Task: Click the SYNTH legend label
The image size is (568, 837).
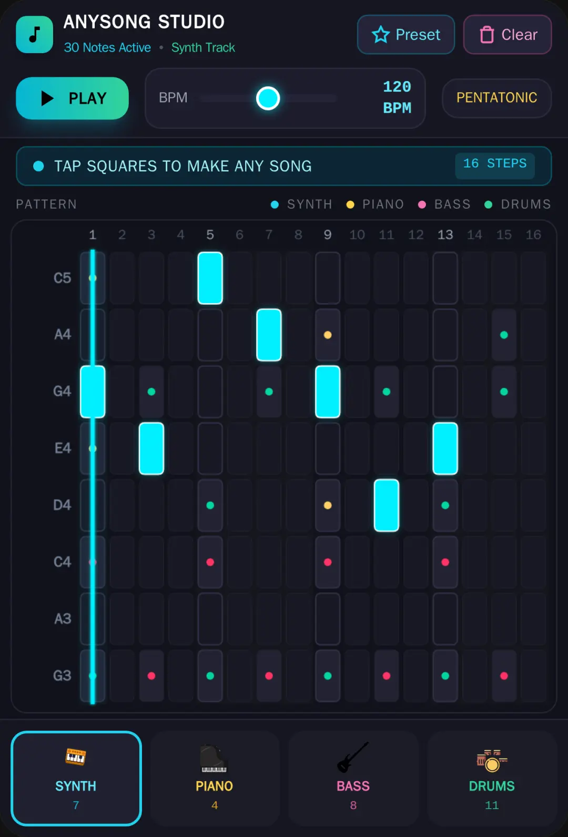Action: coord(310,204)
